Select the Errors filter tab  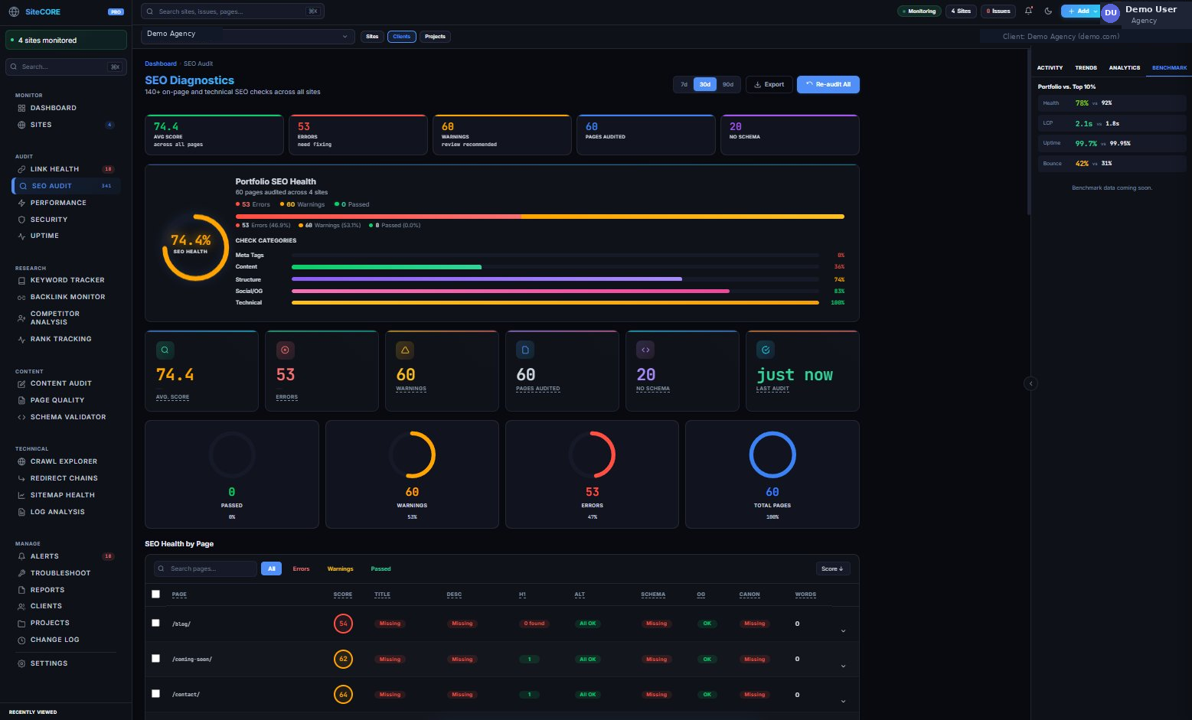click(x=301, y=569)
